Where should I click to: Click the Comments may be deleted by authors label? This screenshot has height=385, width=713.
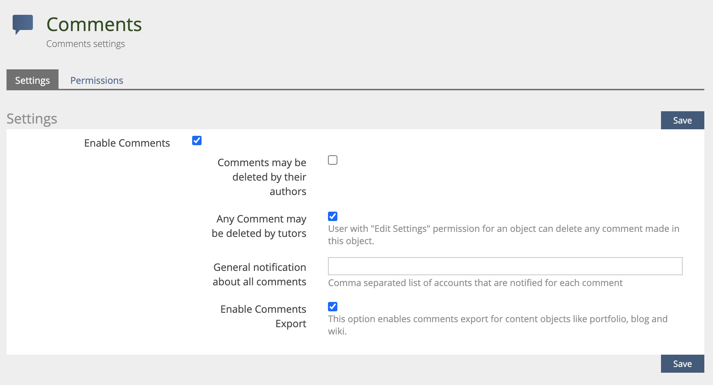pyautogui.click(x=262, y=177)
